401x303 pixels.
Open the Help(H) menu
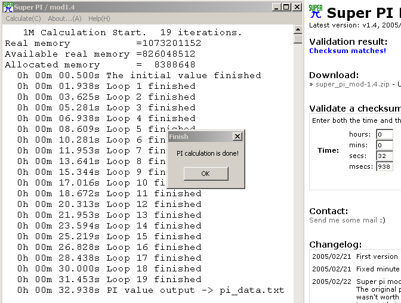coord(99,18)
